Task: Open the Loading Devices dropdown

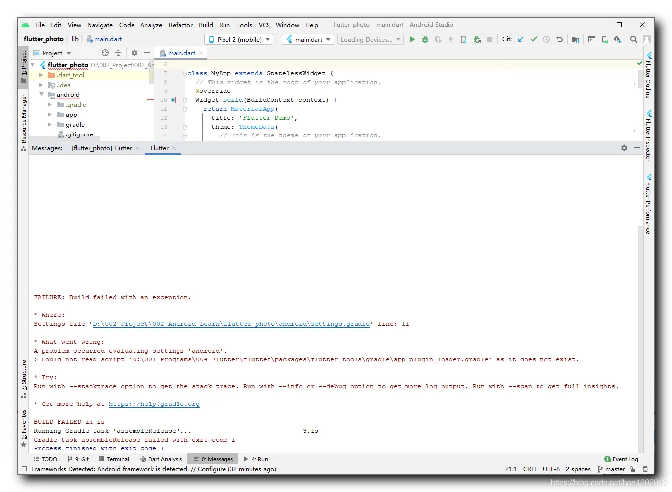Action: (x=370, y=39)
